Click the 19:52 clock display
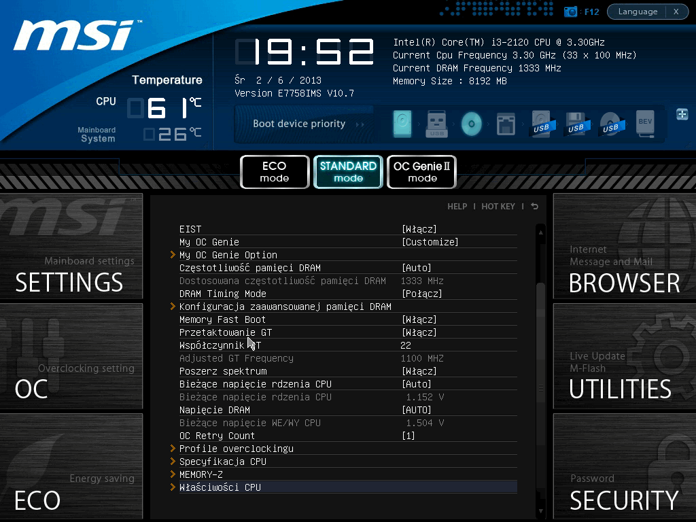 pos(304,52)
